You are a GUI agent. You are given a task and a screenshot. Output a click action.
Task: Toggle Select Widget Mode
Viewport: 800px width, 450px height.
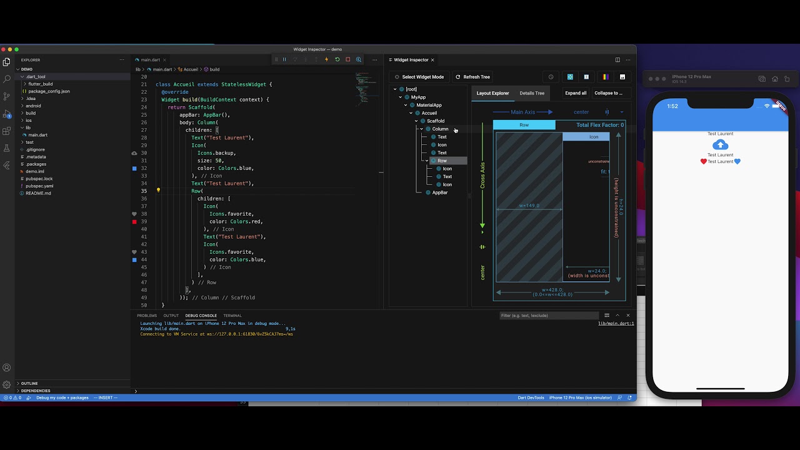pyautogui.click(x=419, y=77)
